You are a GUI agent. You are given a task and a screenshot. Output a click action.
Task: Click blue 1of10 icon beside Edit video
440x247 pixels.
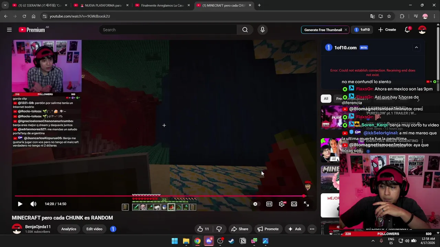pyautogui.click(x=113, y=229)
